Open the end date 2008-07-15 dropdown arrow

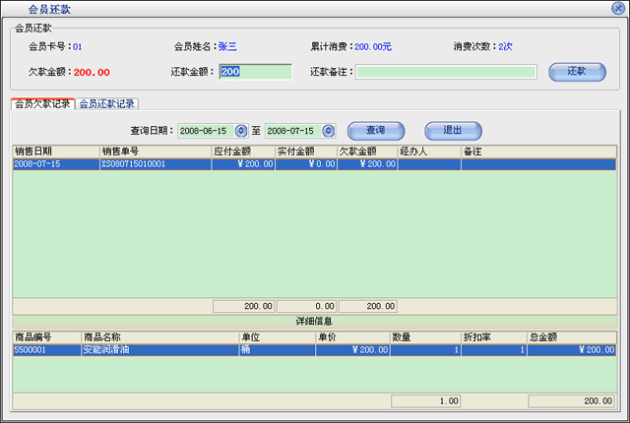(x=328, y=131)
